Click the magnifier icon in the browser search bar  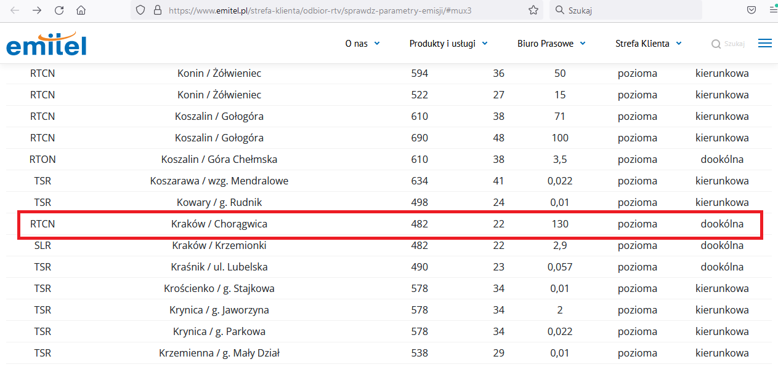tap(559, 10)
